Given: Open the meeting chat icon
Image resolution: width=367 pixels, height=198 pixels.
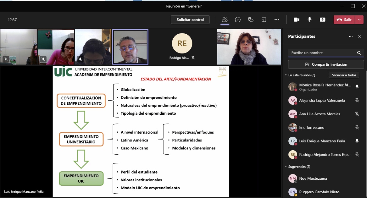Looking at the screenshot, I should coord(237,20).
